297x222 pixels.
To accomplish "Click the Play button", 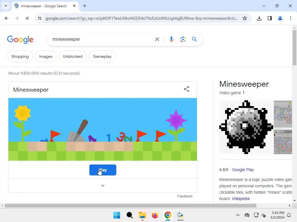I will pyautogui.click(x=103, y=170).
